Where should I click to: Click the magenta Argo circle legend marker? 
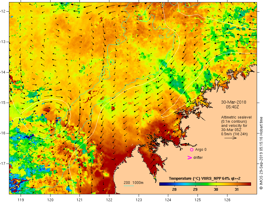(192, 150)
